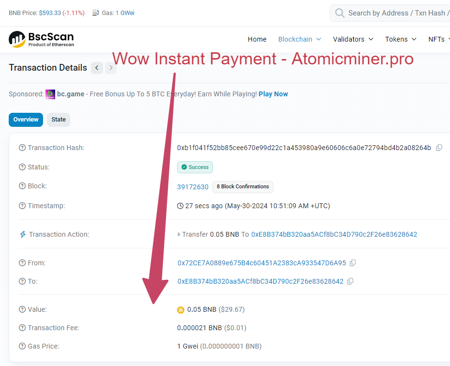Click the Success status badge
The width and height of the screenshot is (450, 366).
(195, 167)
